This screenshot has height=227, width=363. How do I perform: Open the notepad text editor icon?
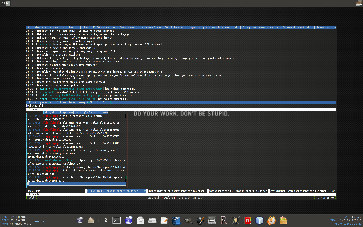pos(164,220)
